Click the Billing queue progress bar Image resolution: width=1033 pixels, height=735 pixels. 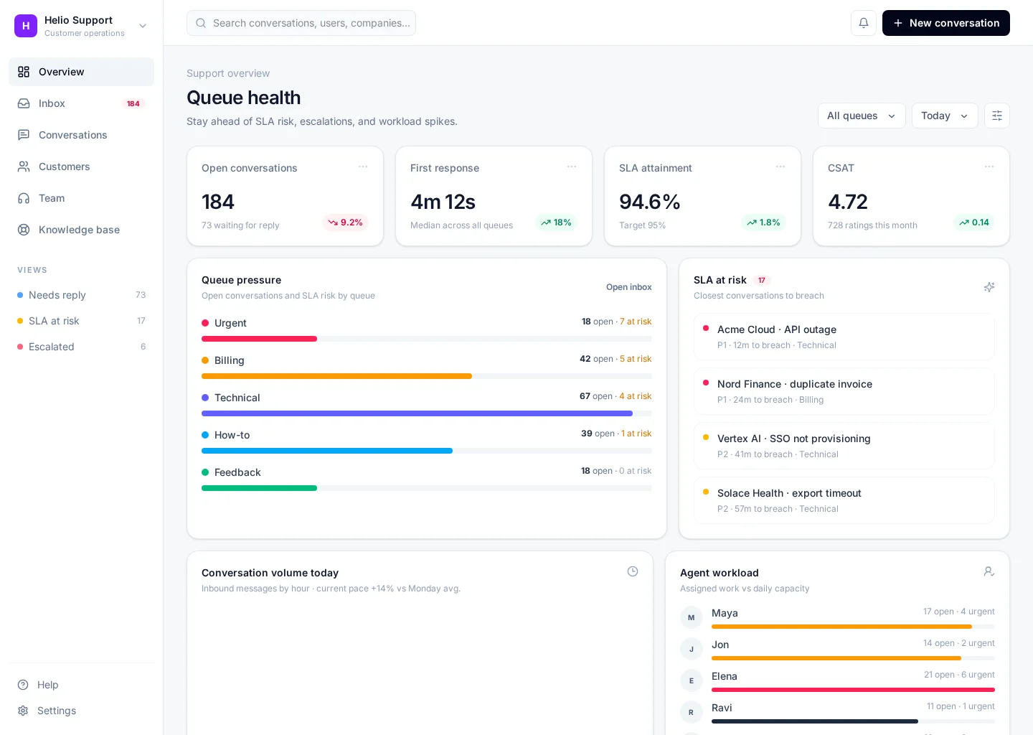427,376
